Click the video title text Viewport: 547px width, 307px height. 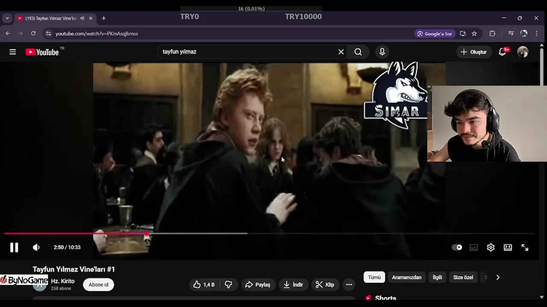point(74,269)
